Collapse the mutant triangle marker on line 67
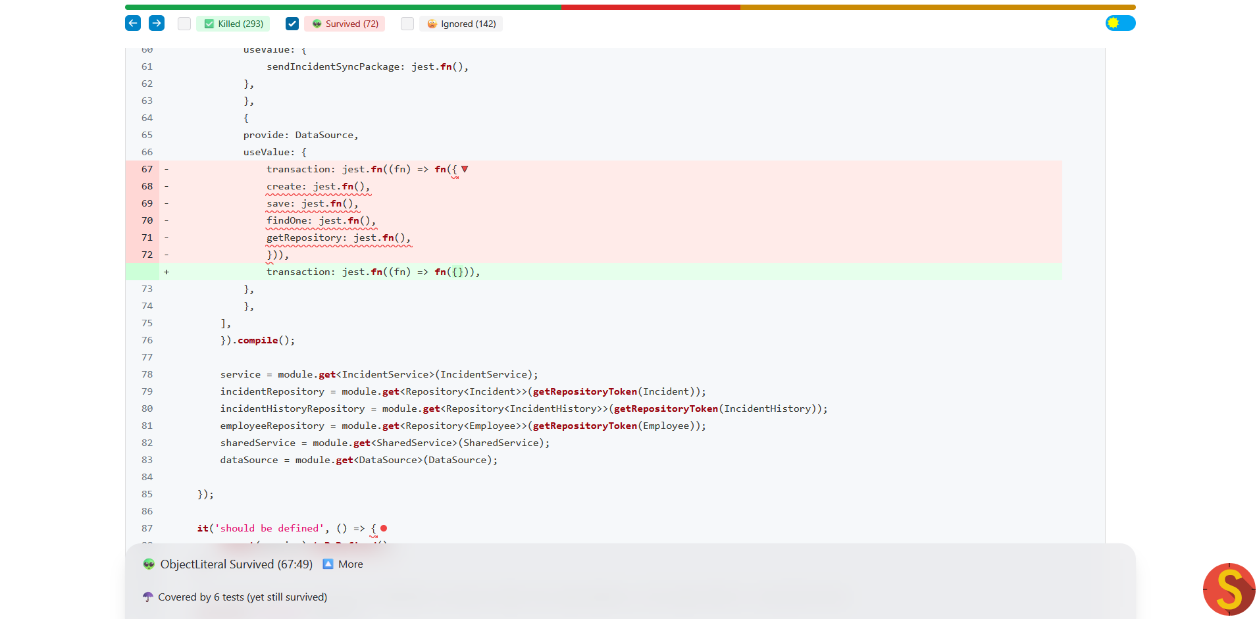1257x619 pixels. pyautogui.click(x=465, y=169)
